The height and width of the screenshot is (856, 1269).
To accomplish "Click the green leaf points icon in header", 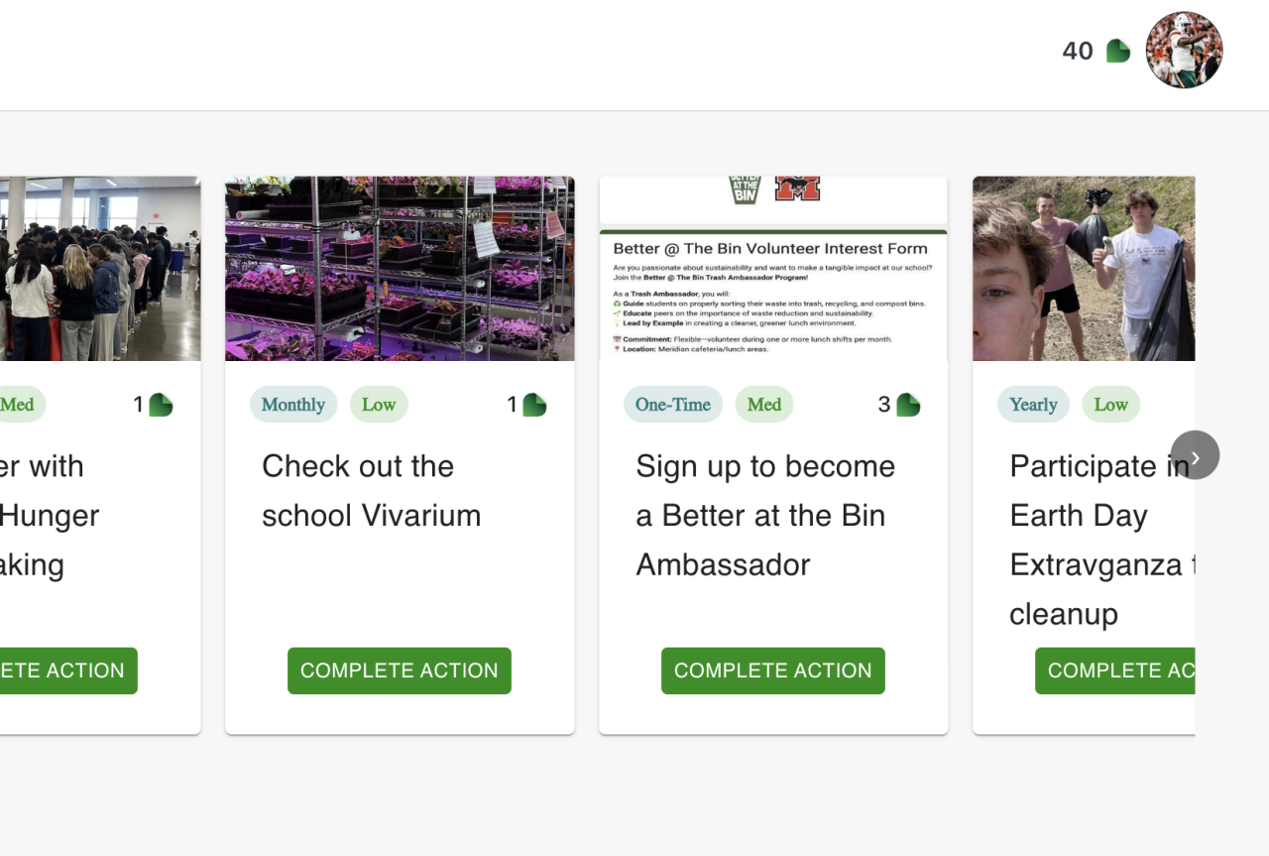I will tap(1118, 51).
